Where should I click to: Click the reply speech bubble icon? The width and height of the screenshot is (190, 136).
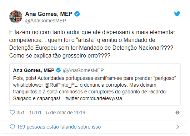tap(12, 127)
